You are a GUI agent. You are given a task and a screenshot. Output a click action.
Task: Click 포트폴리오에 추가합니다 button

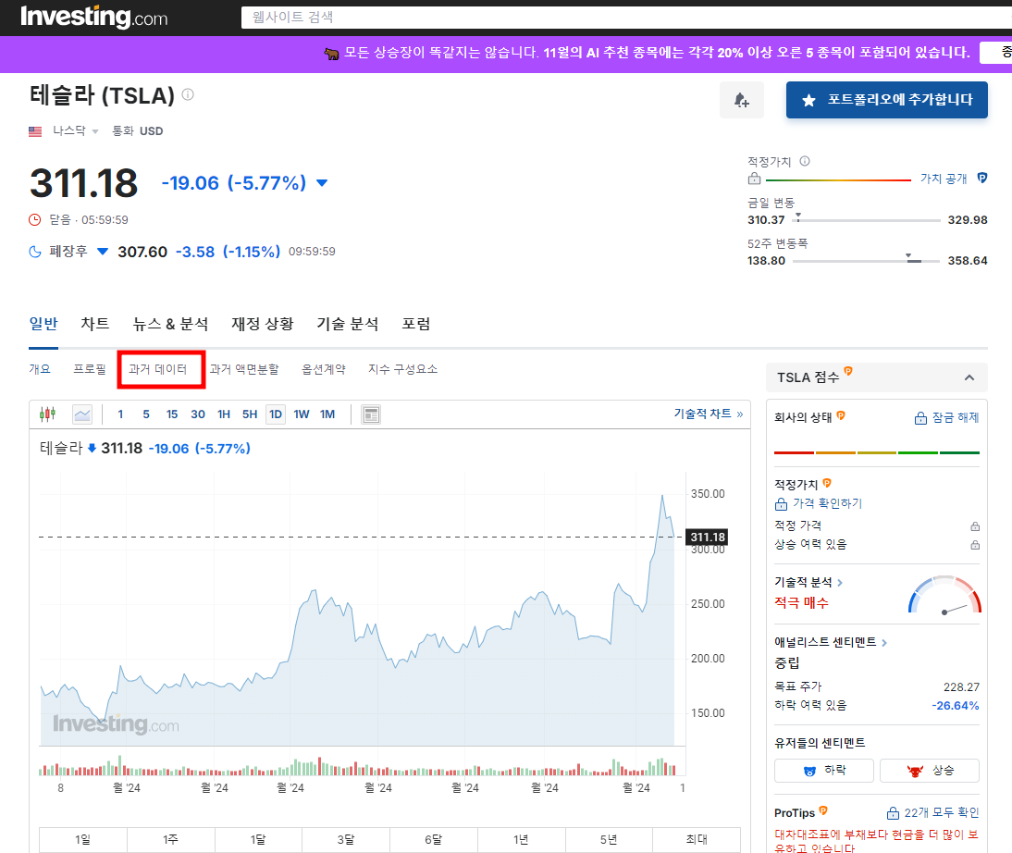pos(887,100)
